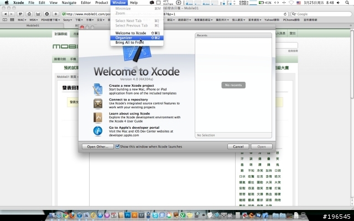The width and height of the screenshot is (354, 221).
Task: Open Top Sites grid icon in Safari
Action: tap(12, 20)
